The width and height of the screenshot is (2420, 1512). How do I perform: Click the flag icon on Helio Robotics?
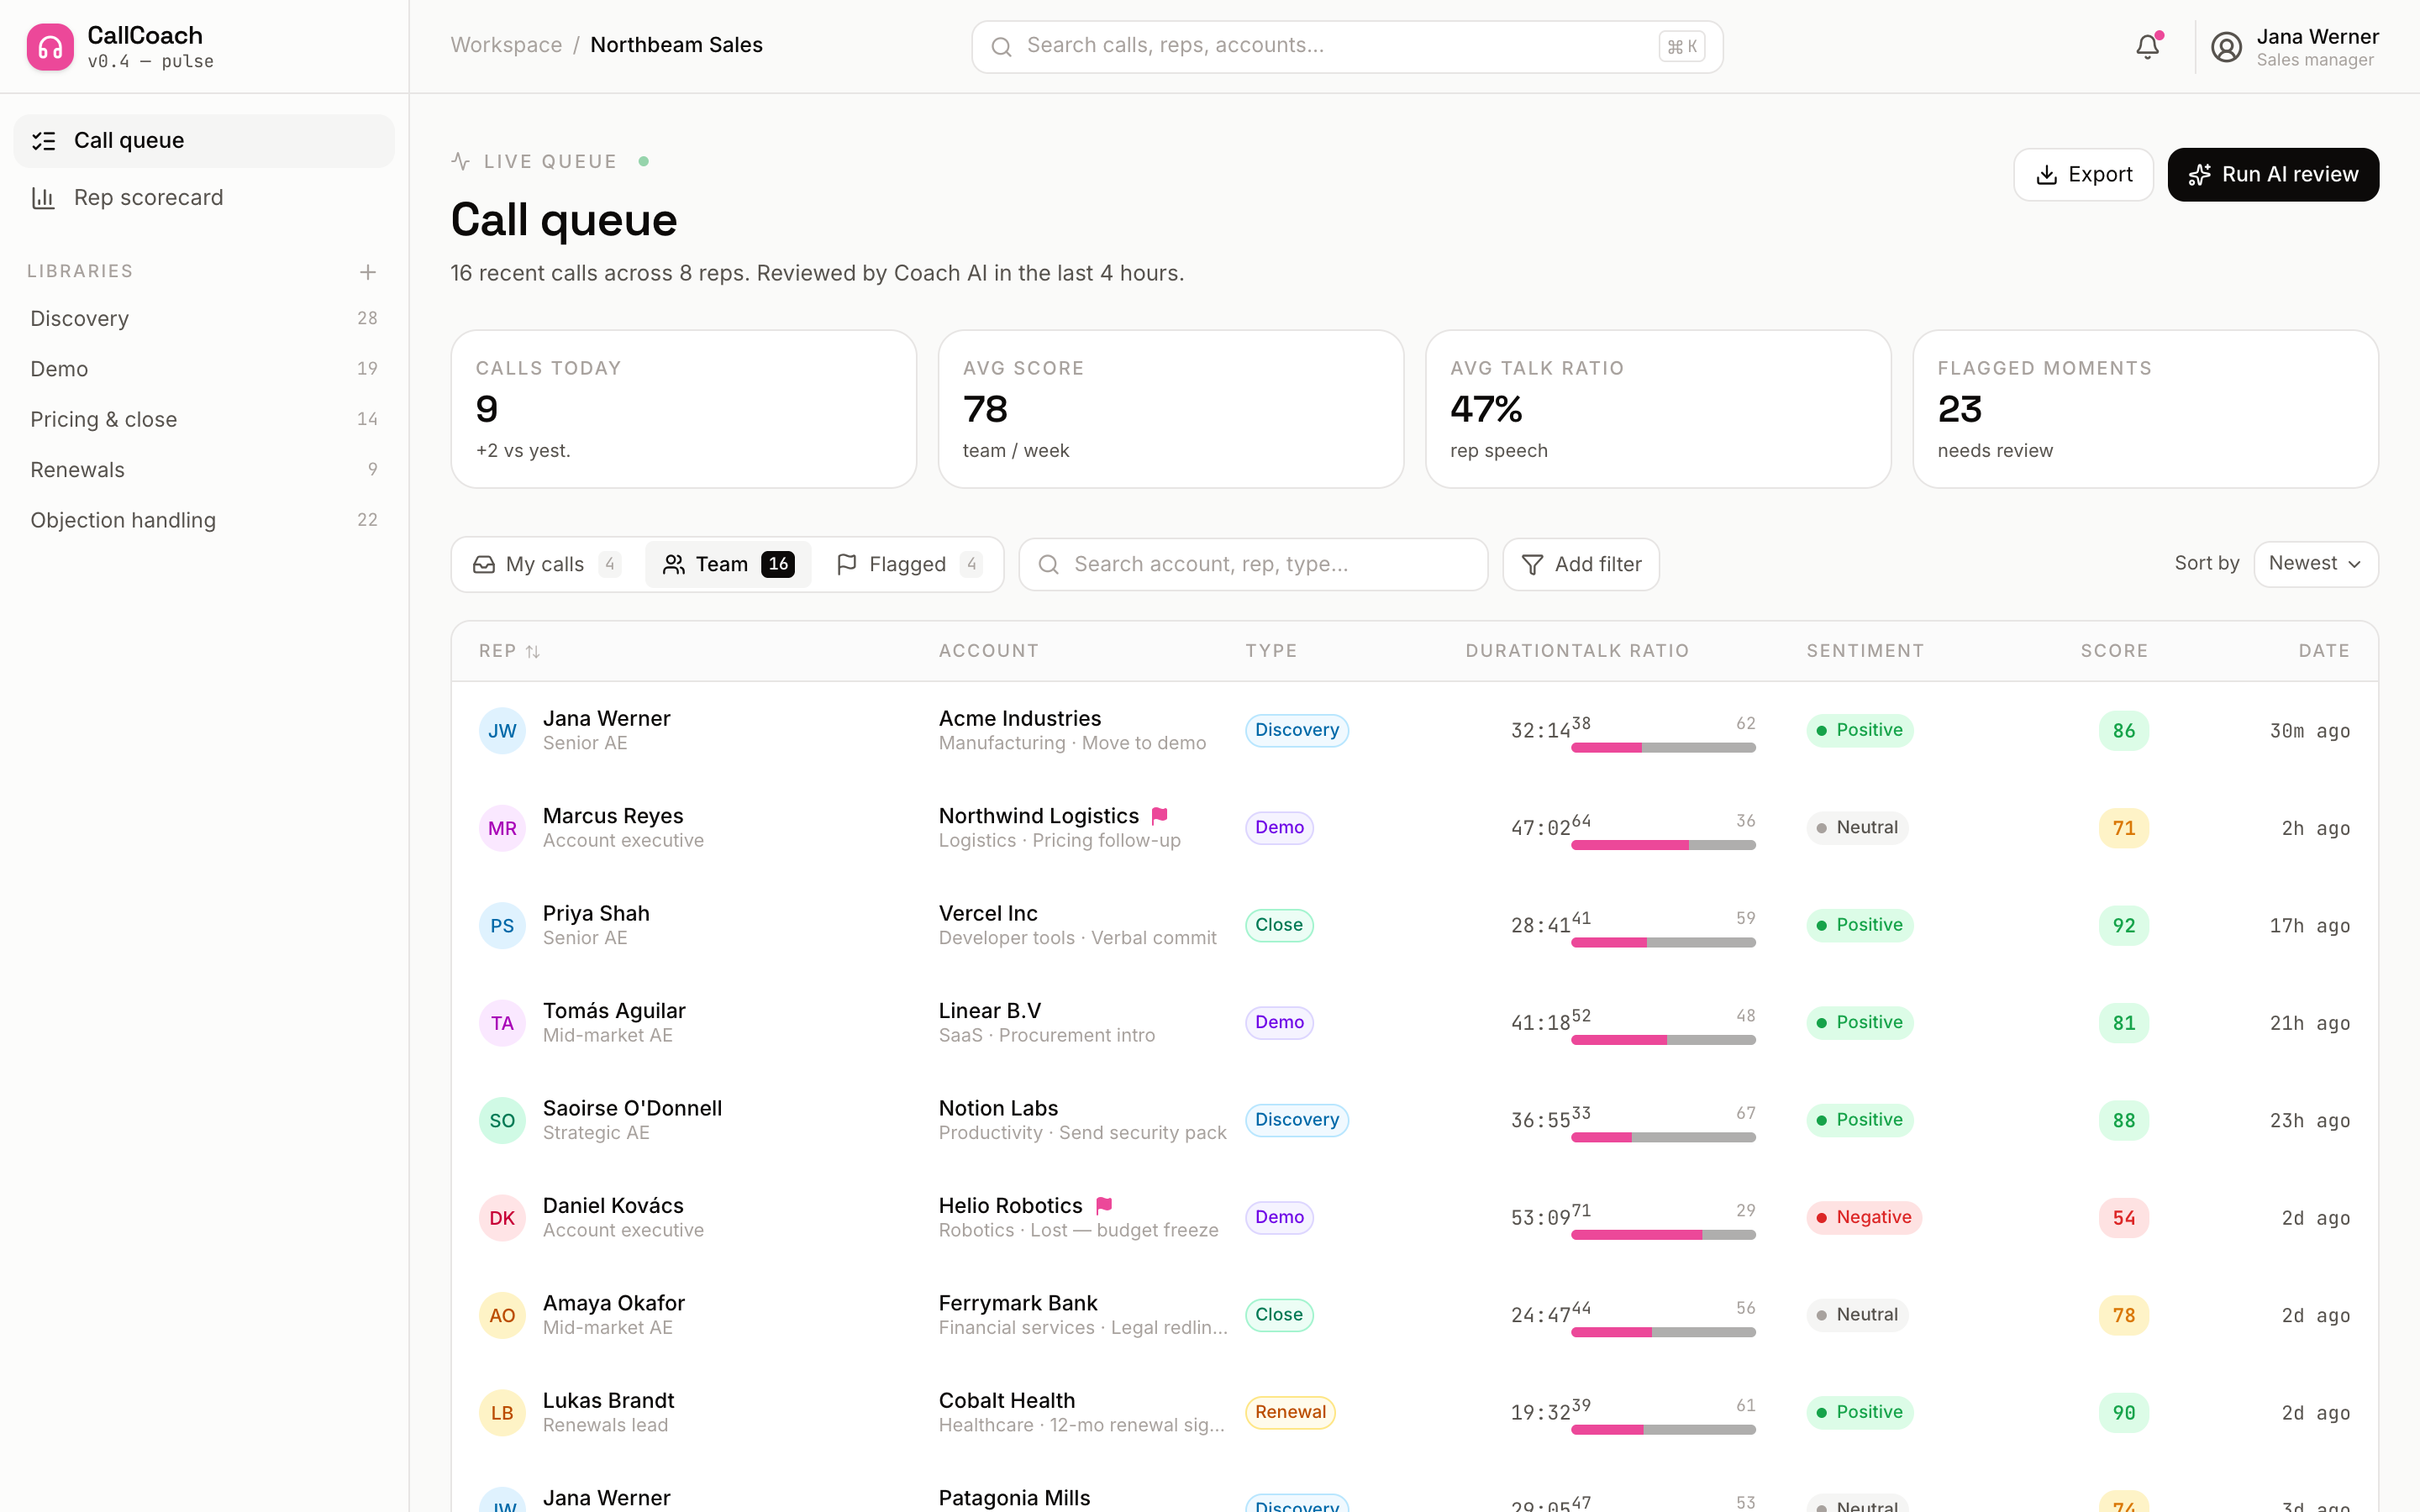click(x=1104, y=1206)
